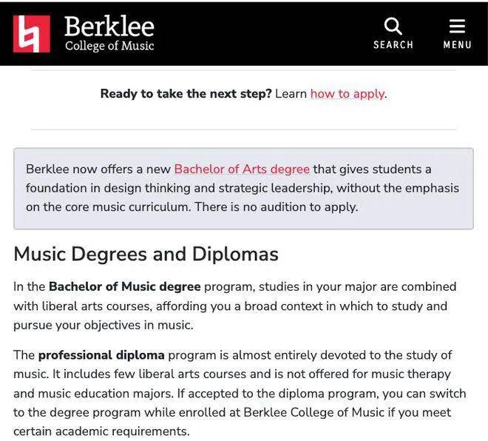Click the gray Bachelor of Arts announcement box
488x441 pixels.
tap(244, 189)
